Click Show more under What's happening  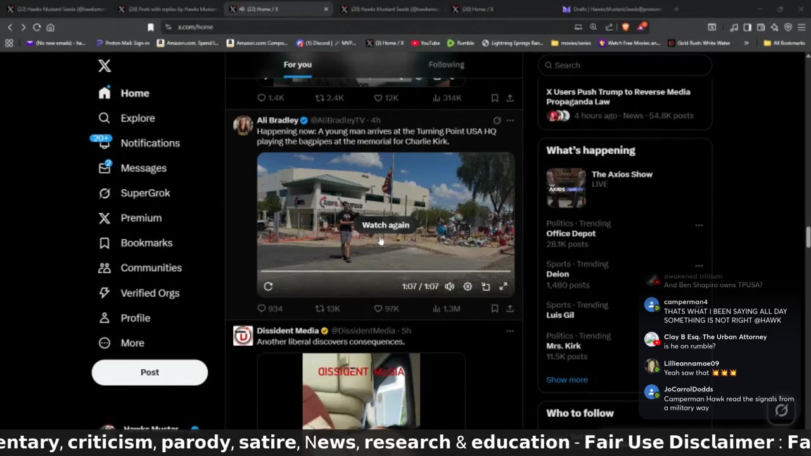point(566,380)
